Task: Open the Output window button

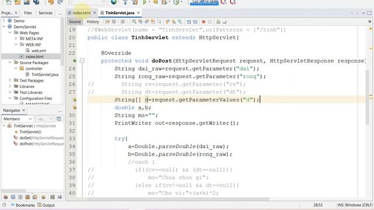Action: coord(46,205)
